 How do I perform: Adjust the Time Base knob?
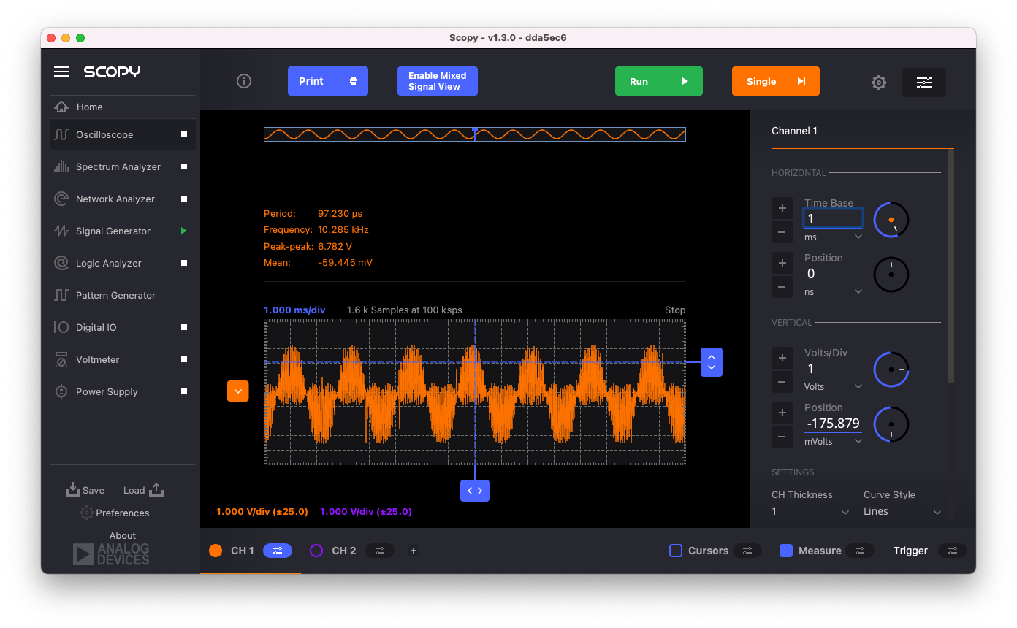(x=891, y=219)
